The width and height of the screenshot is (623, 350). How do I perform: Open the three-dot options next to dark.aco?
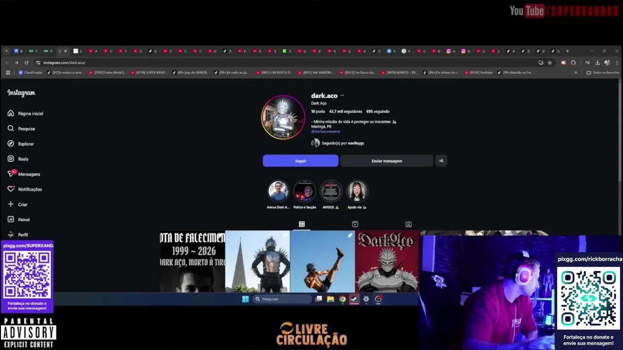[342, 96]
